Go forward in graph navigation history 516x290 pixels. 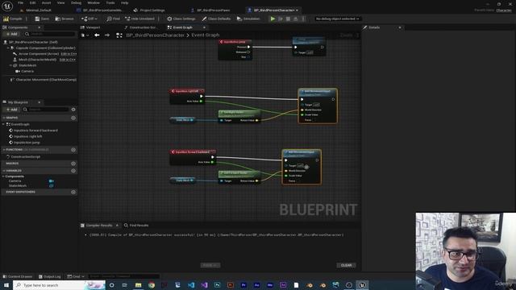(x=107, y=35)
